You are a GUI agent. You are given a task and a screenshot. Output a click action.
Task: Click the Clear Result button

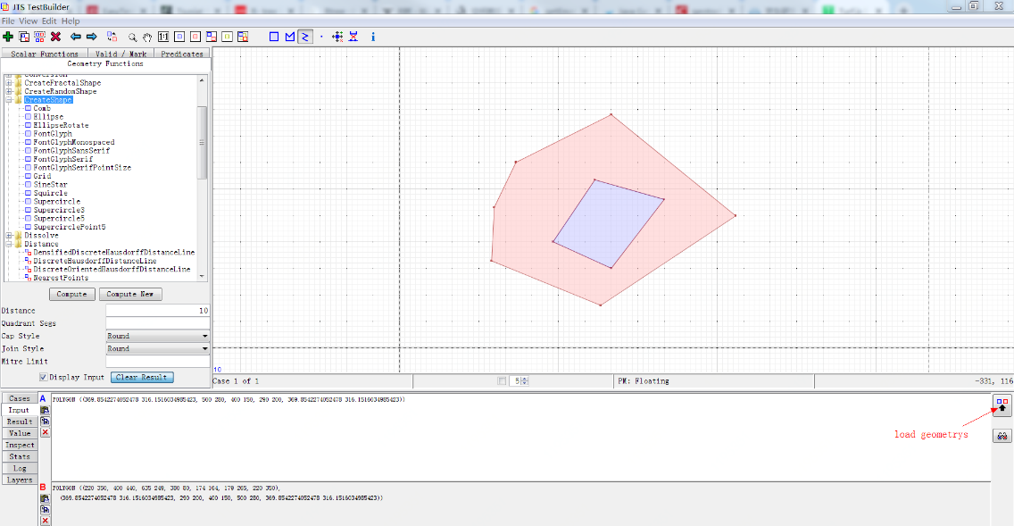pos(142,377)
